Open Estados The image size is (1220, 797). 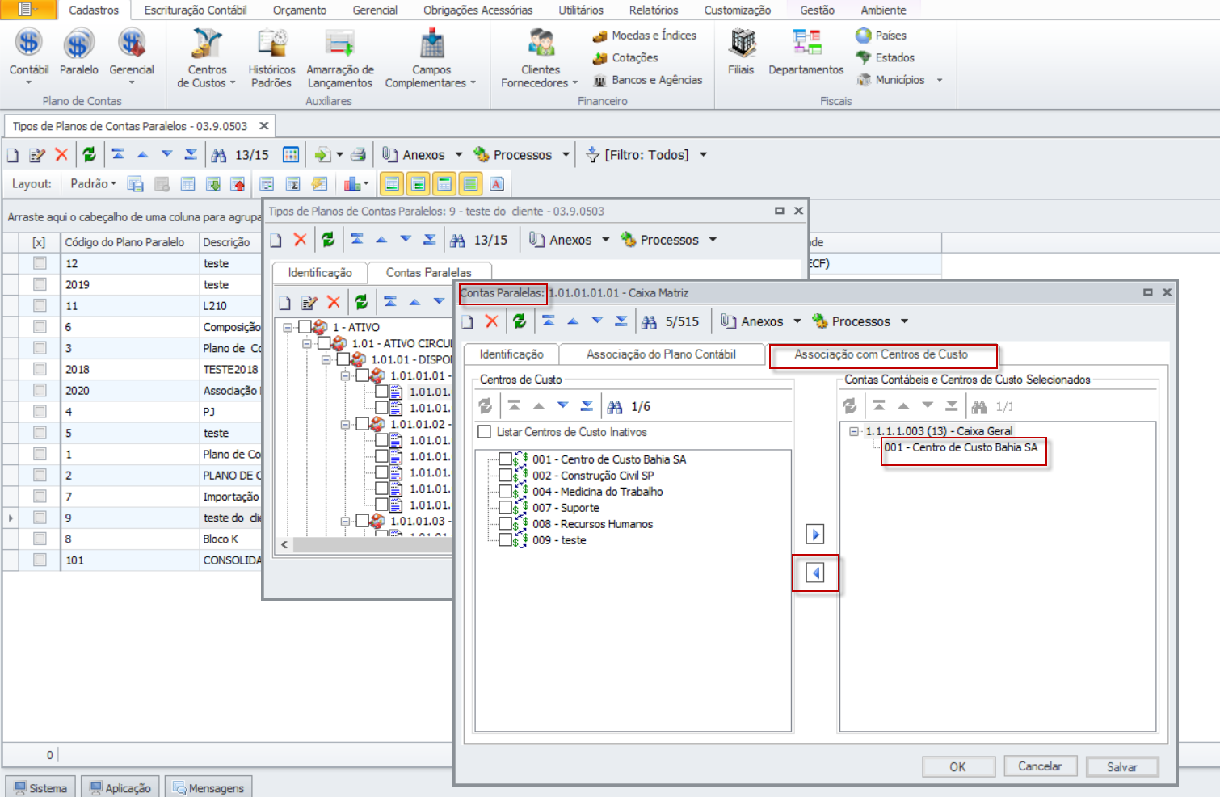click(886, 58)
